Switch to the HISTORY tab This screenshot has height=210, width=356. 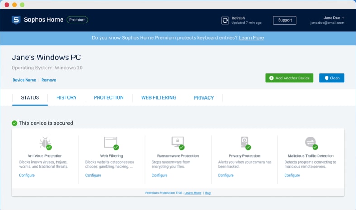[x=66, y=97]
